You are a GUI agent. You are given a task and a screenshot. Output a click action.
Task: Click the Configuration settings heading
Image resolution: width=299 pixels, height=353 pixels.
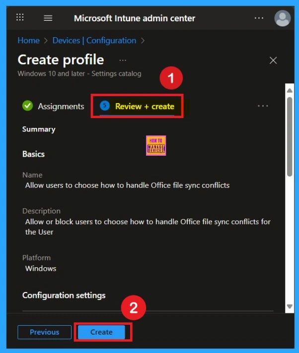64,295
